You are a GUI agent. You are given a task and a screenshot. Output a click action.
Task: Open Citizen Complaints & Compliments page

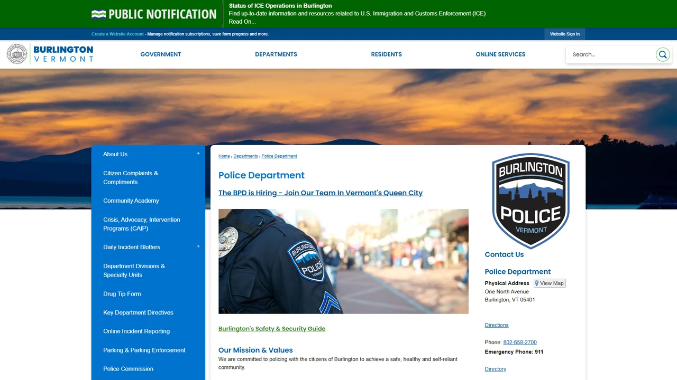point(131,177)
